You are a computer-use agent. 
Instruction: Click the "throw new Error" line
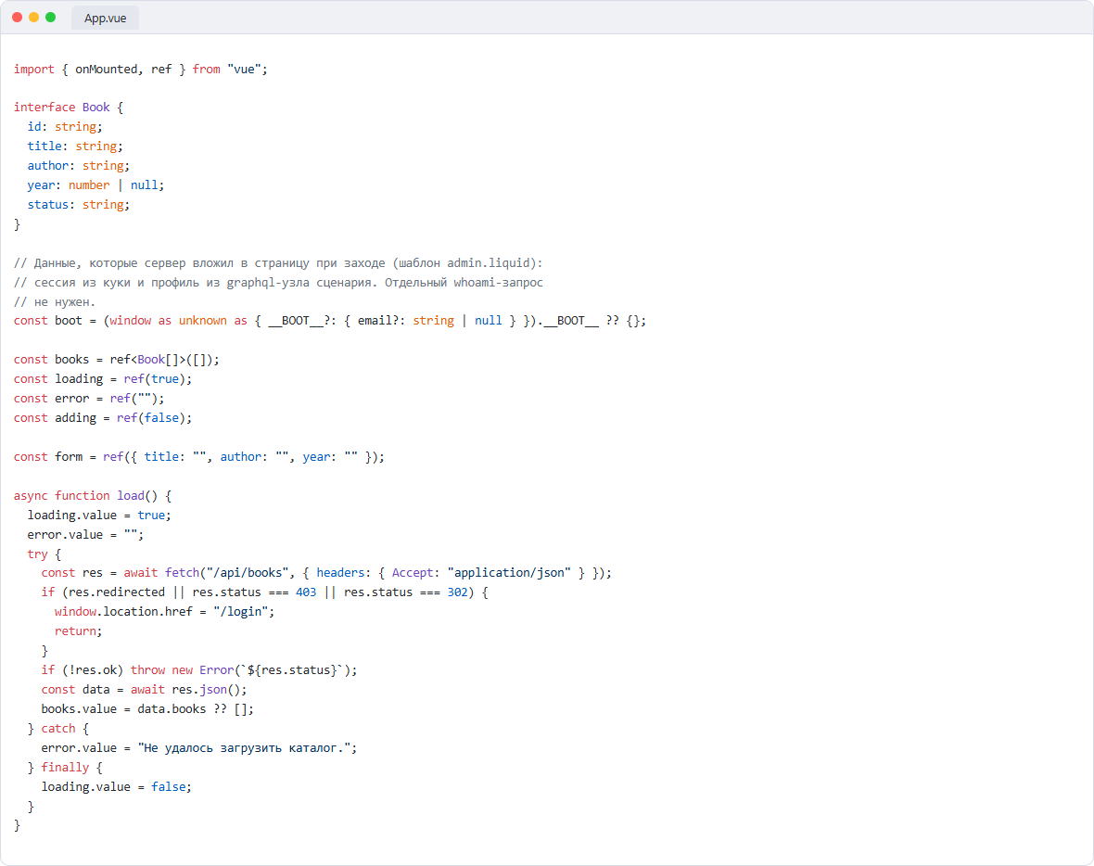tap(198, 670)
